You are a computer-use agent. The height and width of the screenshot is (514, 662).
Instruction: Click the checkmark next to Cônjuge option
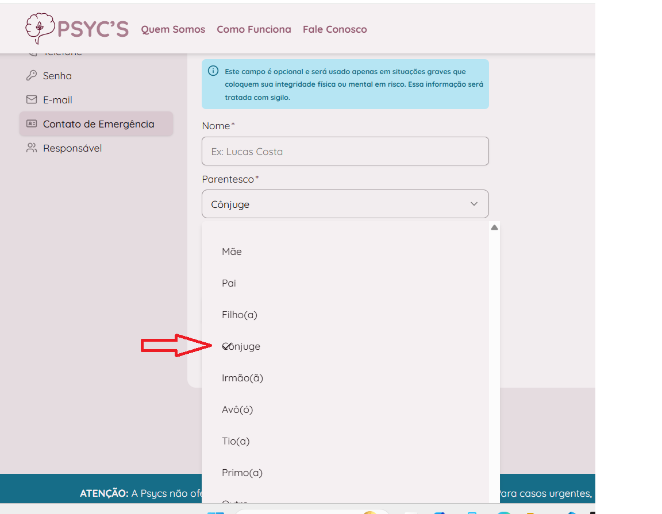[226, 346]
